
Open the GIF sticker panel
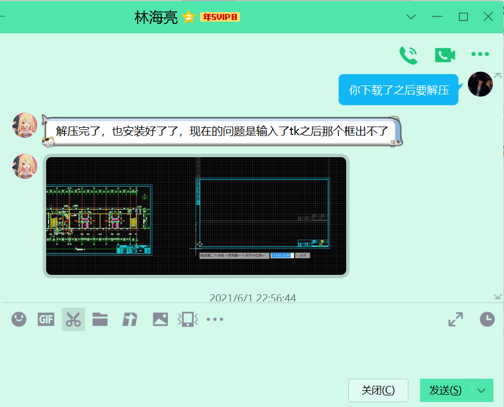46,319
